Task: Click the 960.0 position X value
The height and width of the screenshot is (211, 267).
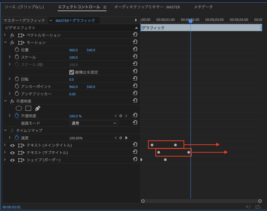Action: [x=73, y=50]
